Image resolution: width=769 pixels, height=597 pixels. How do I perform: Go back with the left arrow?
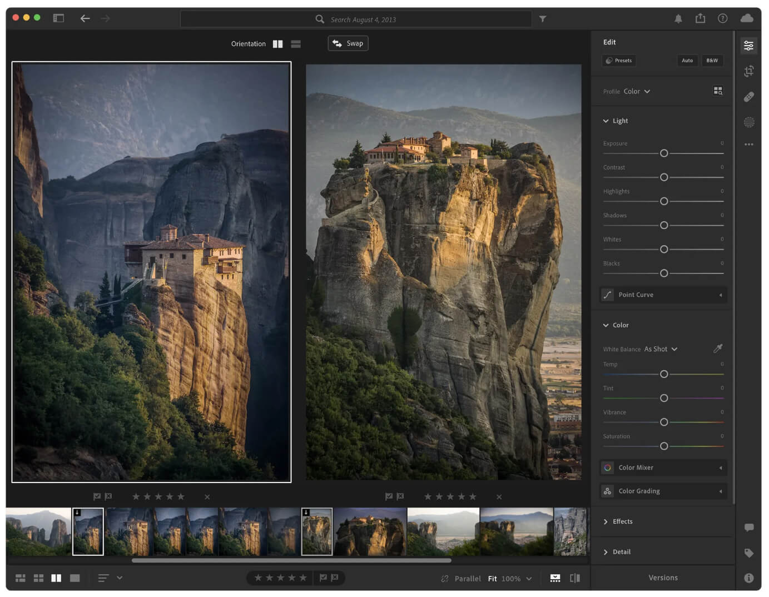[85, 18]
